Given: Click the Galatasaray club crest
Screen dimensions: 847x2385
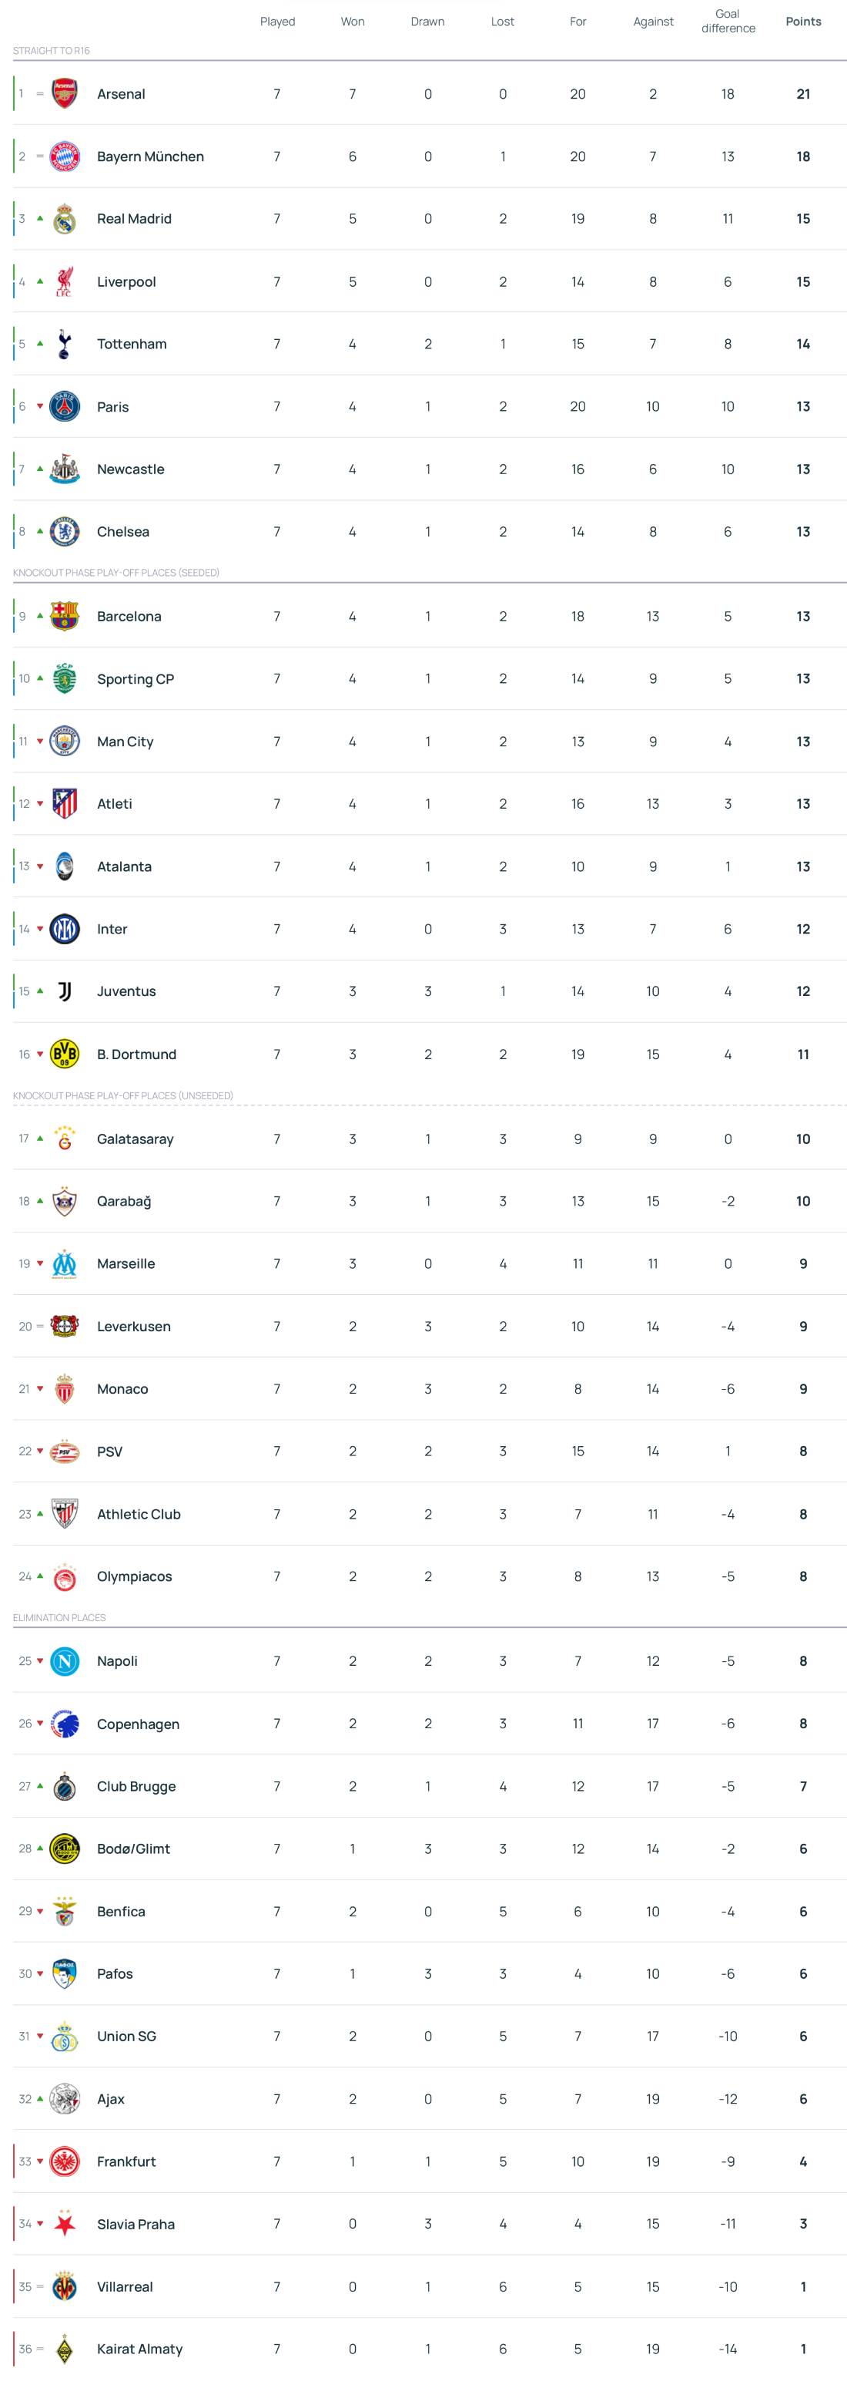Looking at the screenshot, I should (64, 1139).
